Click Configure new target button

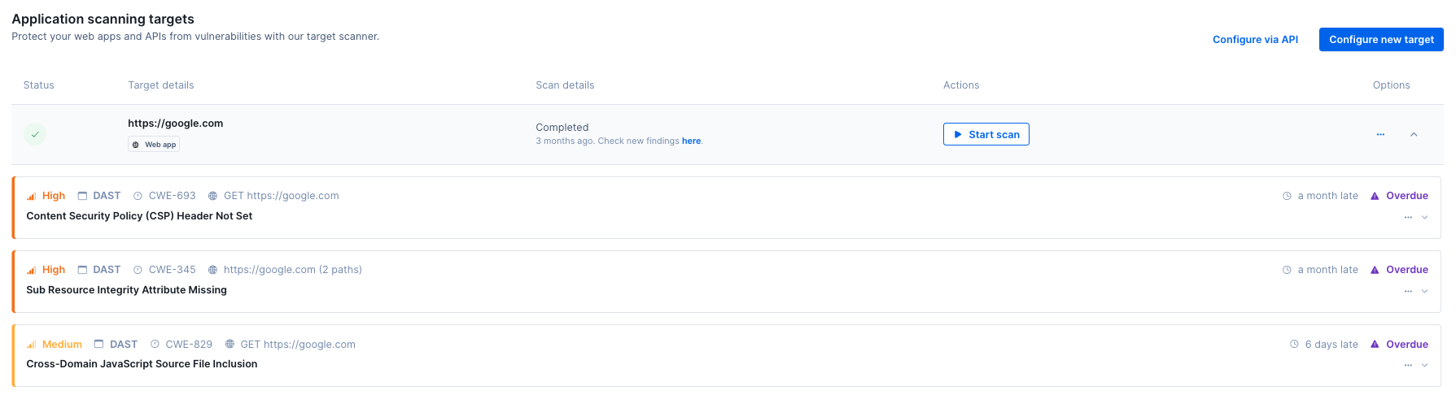pos(1380,40)
